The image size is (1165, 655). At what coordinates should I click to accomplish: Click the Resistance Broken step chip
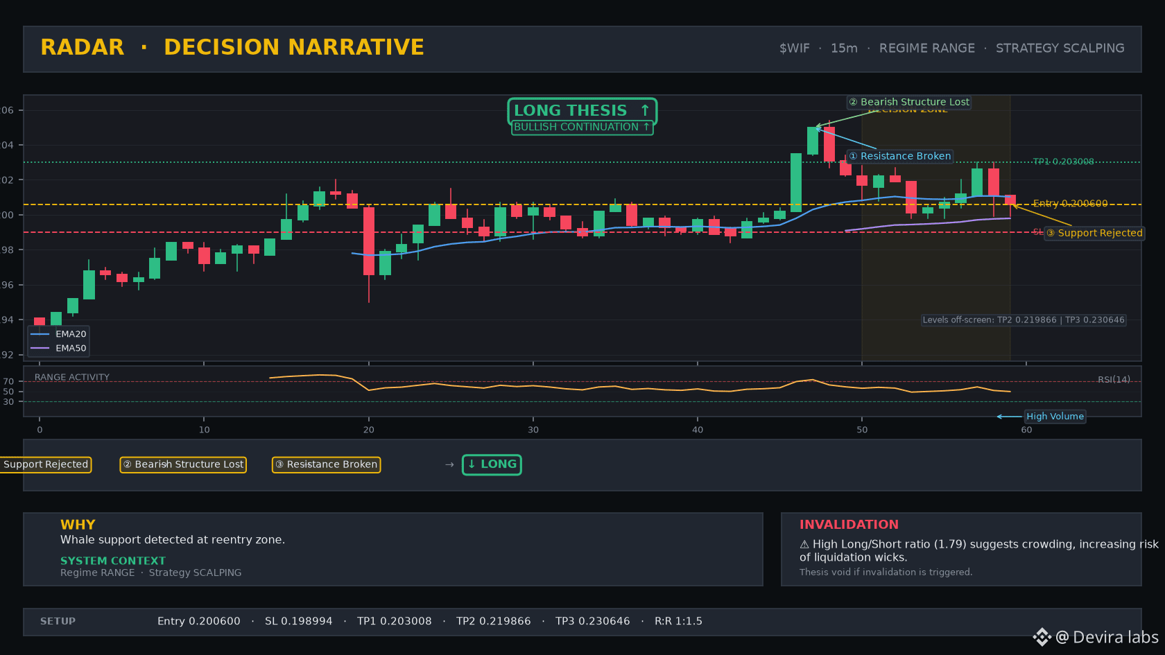pos(326,464)
